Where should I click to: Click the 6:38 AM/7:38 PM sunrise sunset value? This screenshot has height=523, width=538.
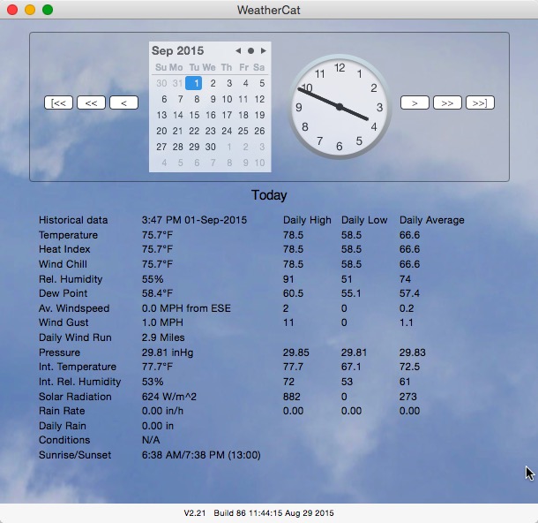point(201,455)
